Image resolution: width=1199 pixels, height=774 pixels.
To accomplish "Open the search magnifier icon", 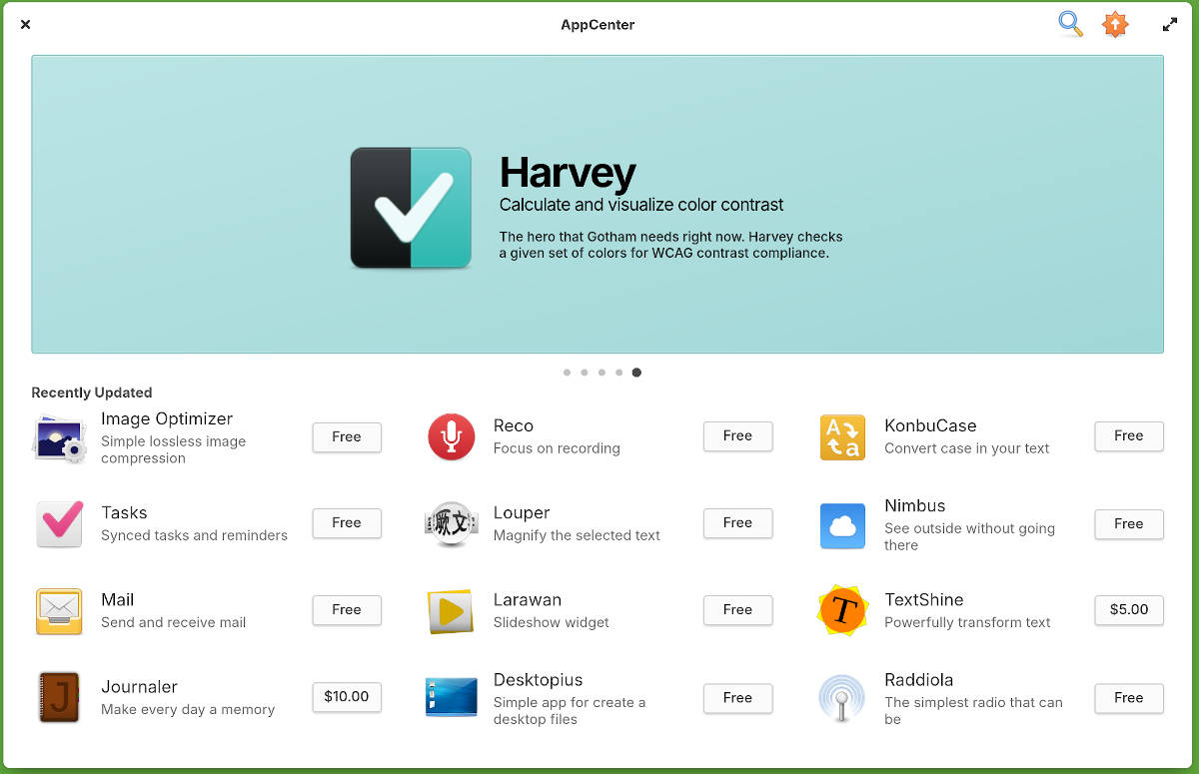I will tap(1071, 24).
